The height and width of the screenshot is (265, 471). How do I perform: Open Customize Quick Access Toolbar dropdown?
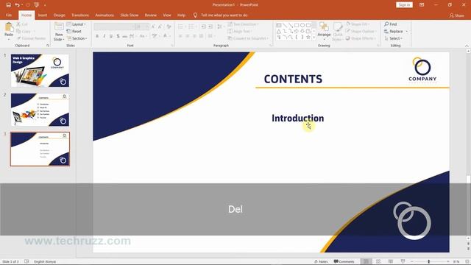[x=45, y=5]
